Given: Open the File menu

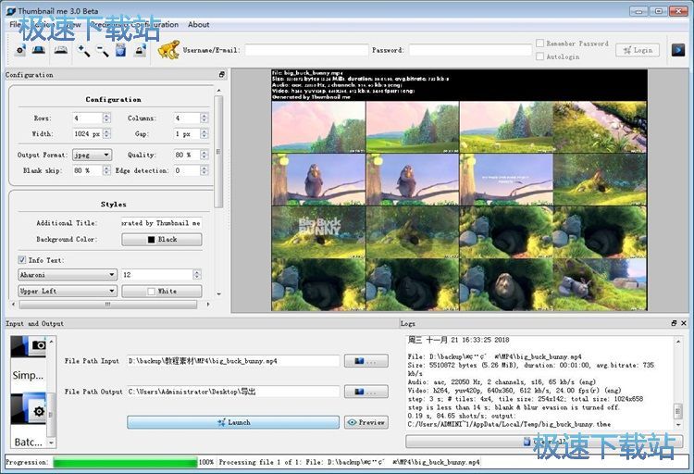Looking at the screenshot, I should pos(14,24).
